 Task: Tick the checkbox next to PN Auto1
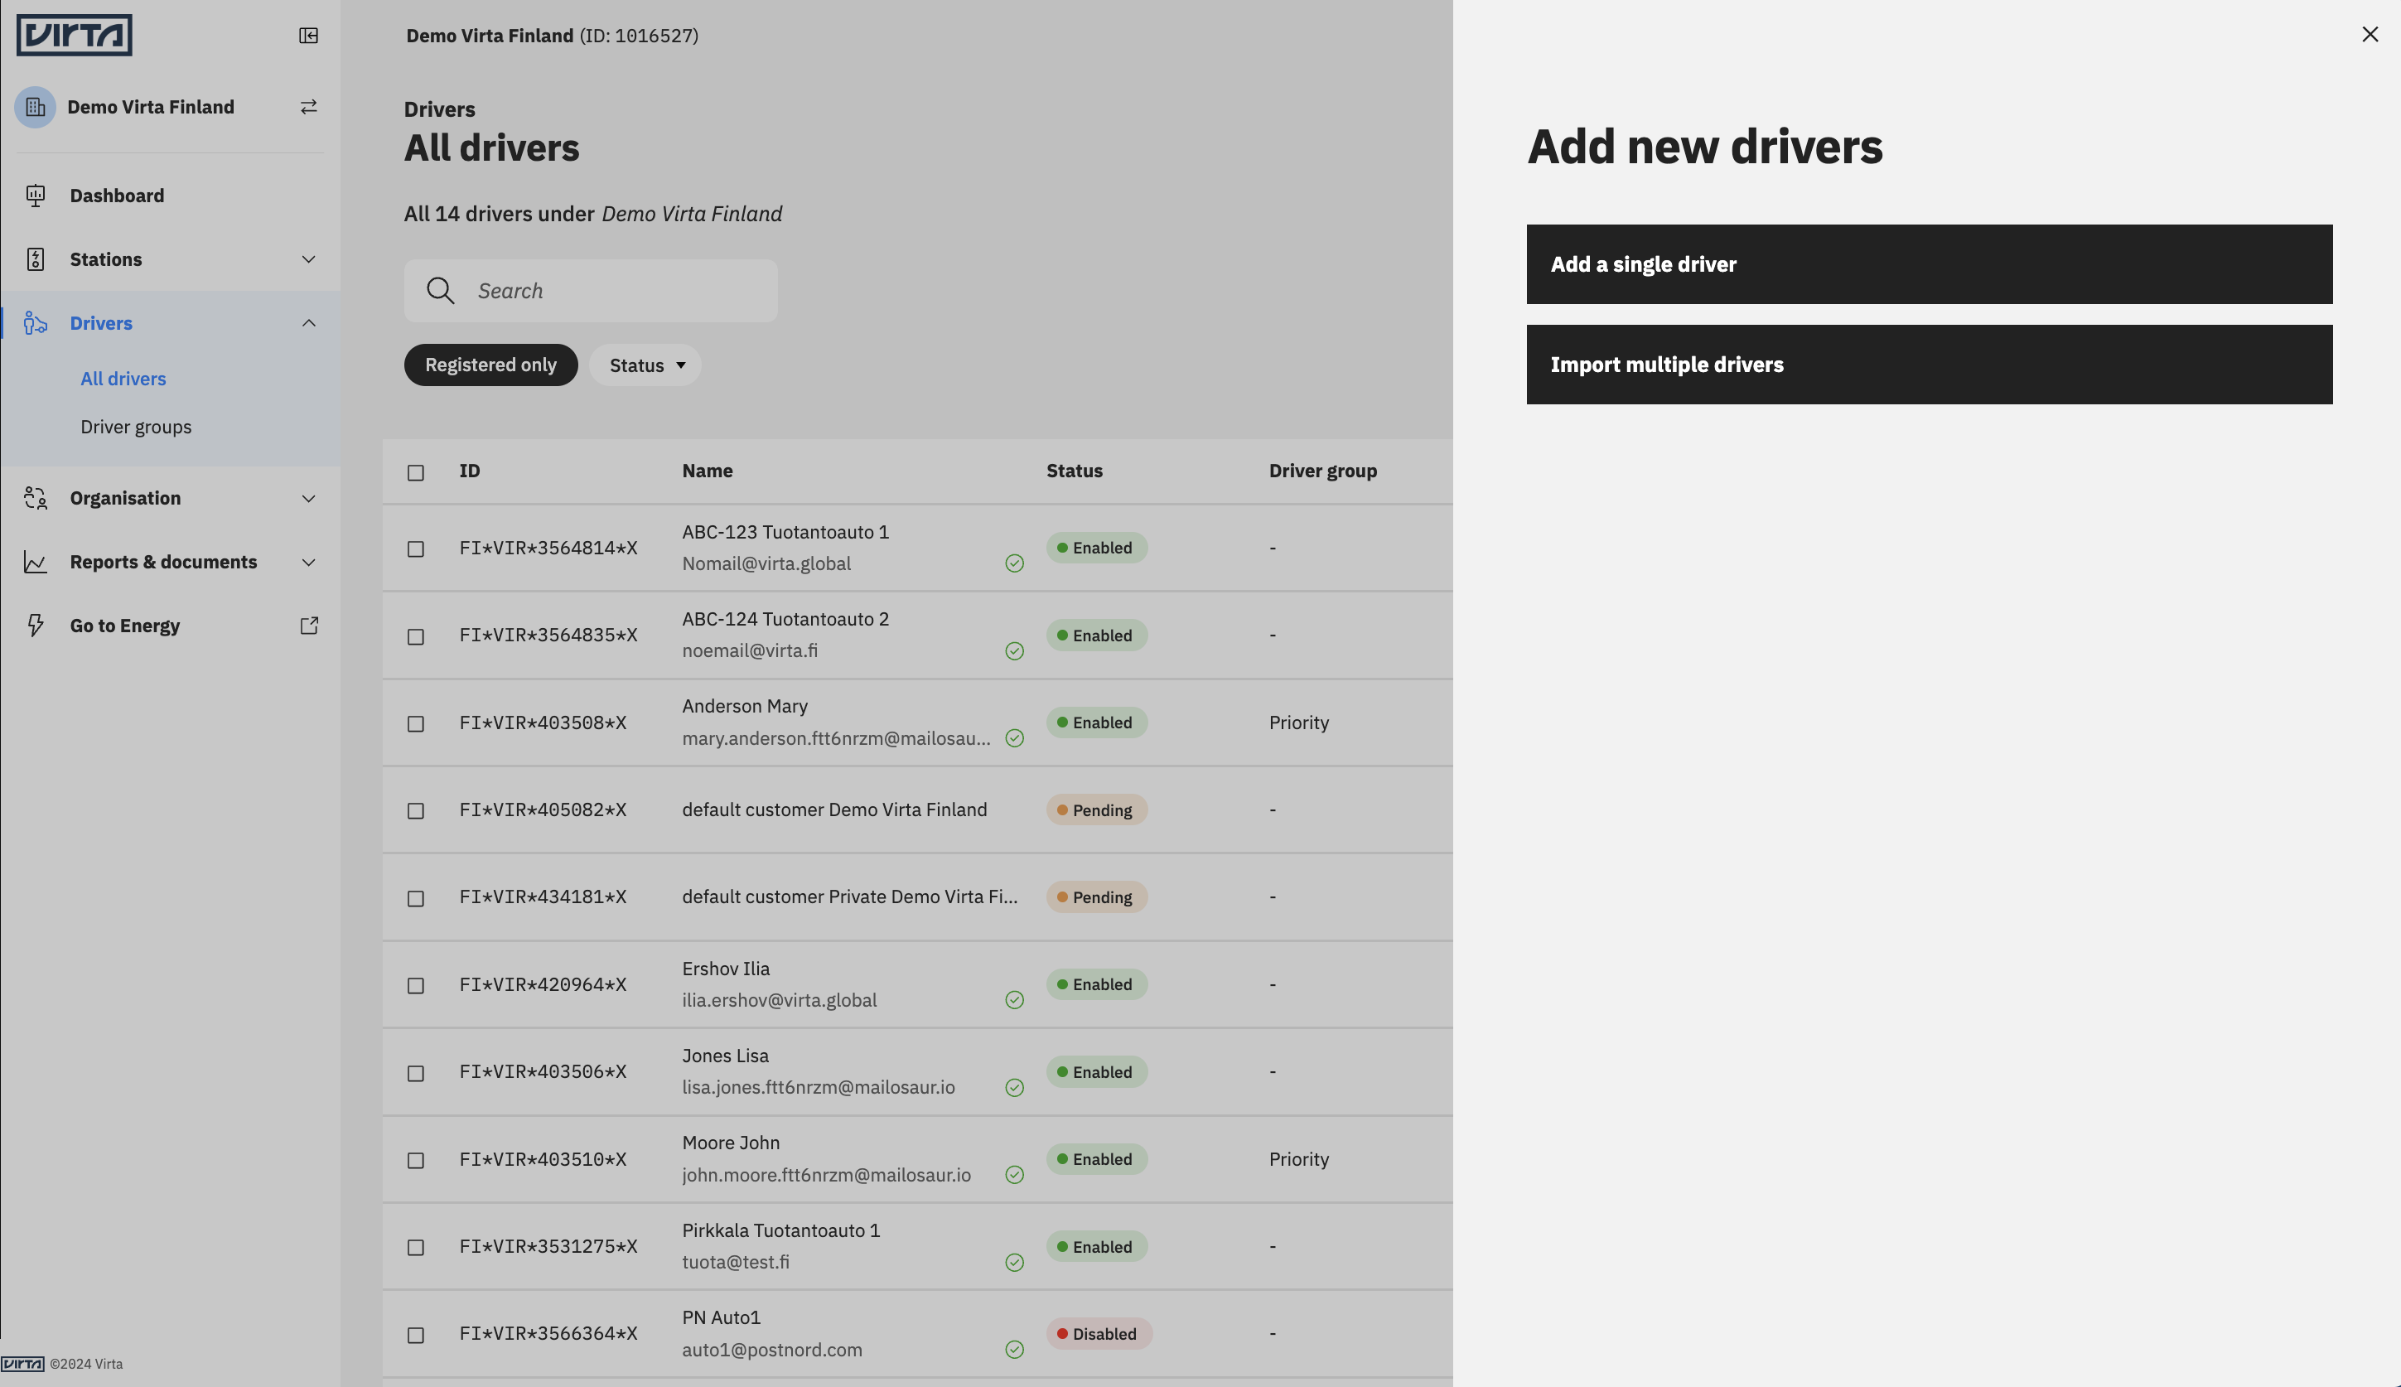point(416,1335)
